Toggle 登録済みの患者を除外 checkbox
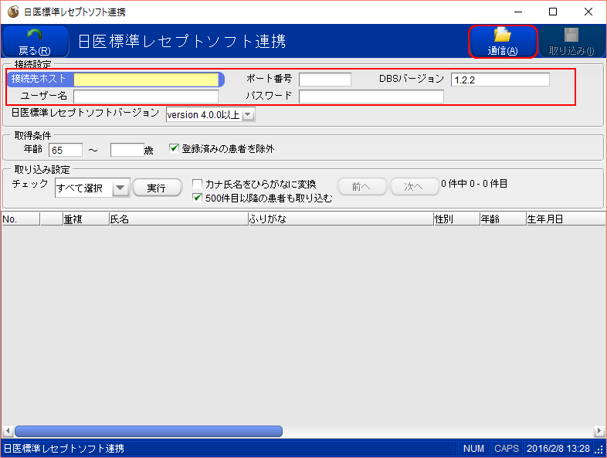The height and width of the screenshot is (458, 607). pyautogui.click(x=175, y=148)
